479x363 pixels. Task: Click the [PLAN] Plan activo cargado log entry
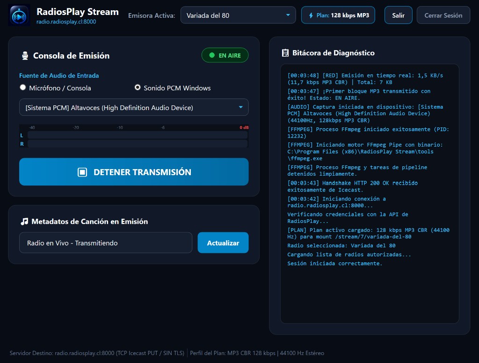(369, 233)
